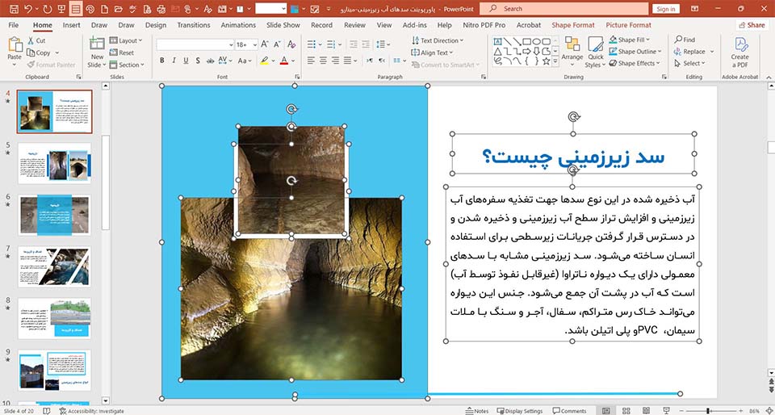The height and width of the screenshot is (415, 775).
Task: Click the Paste clipboard icon
Action: 15,45
